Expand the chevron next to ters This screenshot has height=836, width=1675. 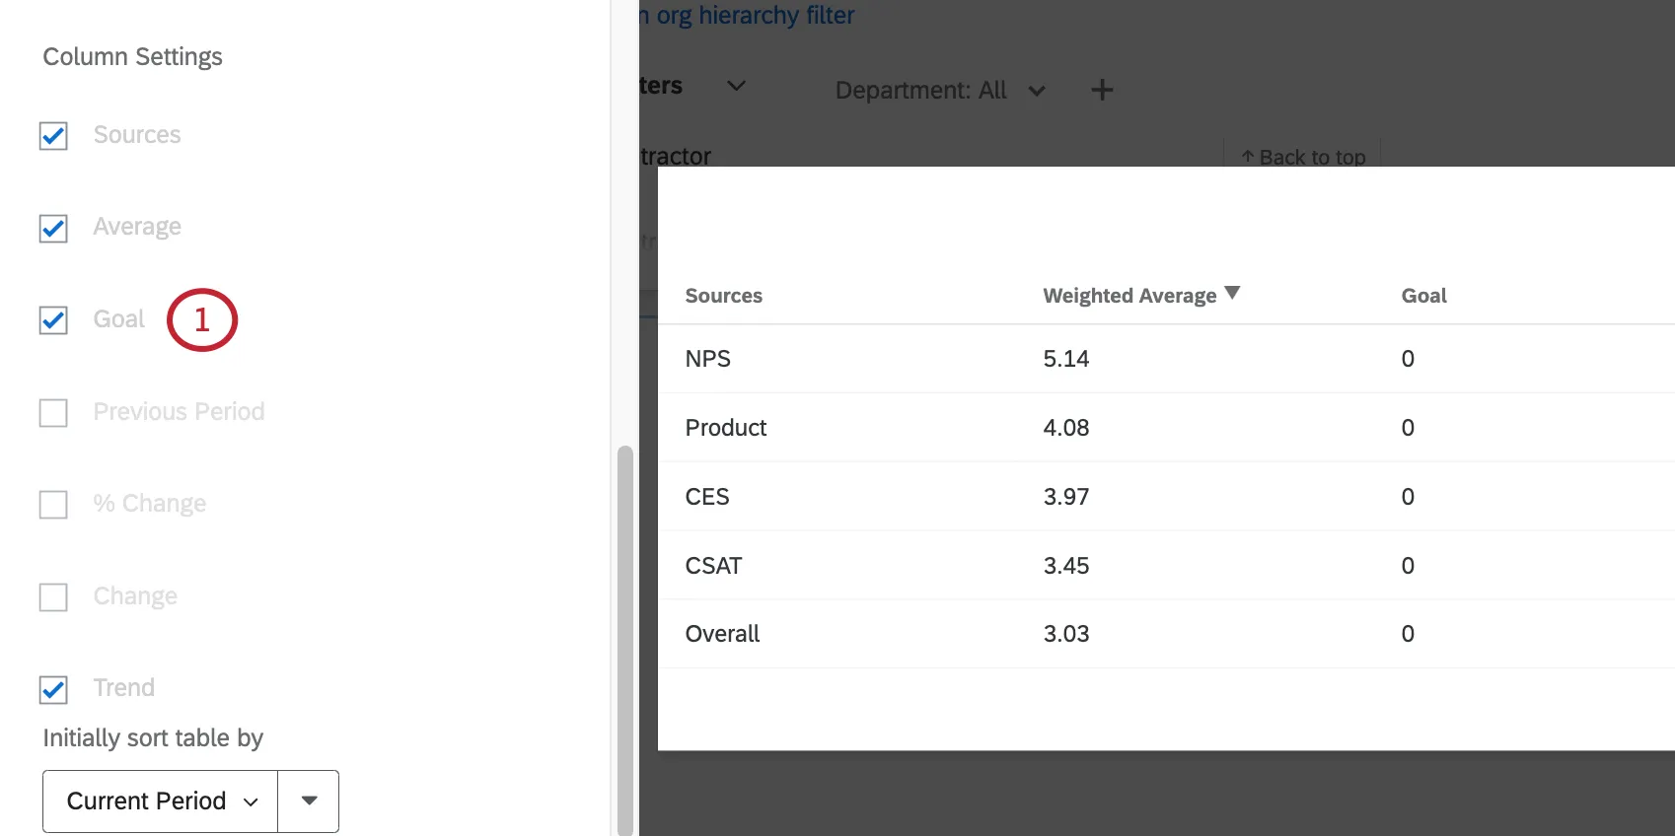tap(736, 86)
